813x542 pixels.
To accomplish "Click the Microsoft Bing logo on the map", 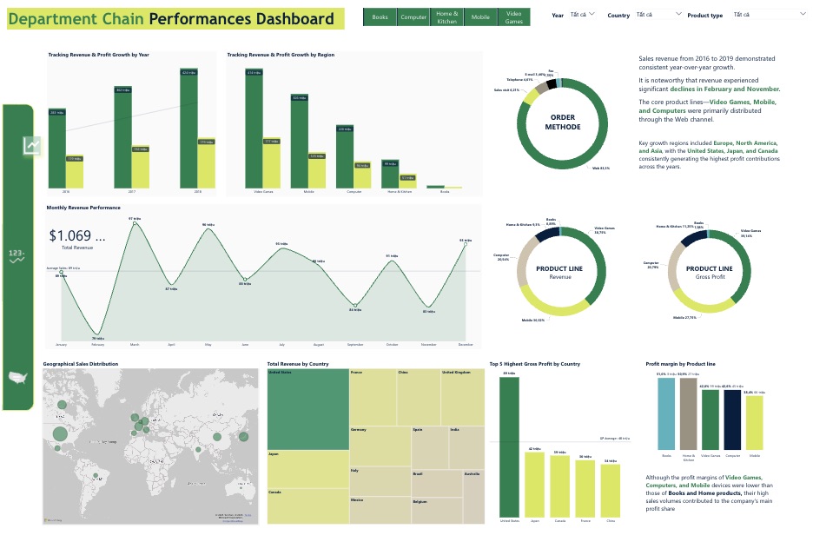I will coord(54,519).
